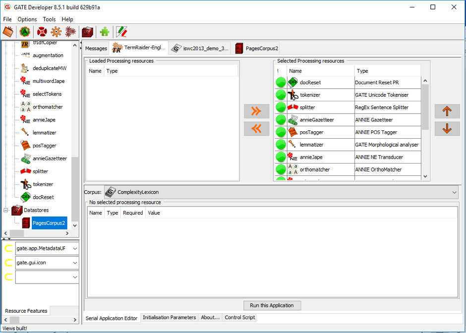Click the new processing resource toolbar icon
466x333 pixels.
(x=56, y=32)
